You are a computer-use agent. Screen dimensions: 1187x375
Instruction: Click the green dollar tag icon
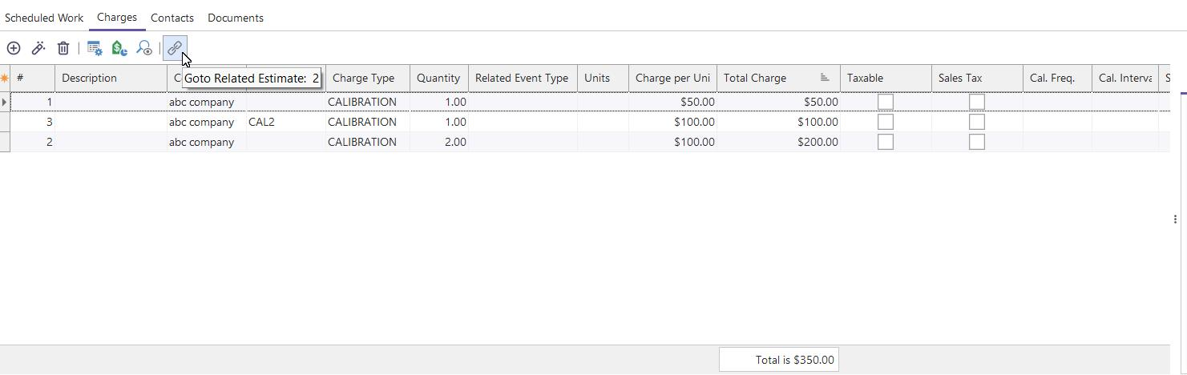119,49
